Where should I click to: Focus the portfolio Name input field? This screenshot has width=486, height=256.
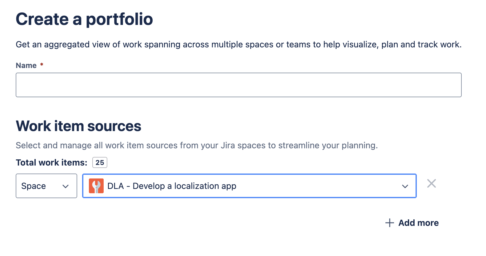pos(238,85)
